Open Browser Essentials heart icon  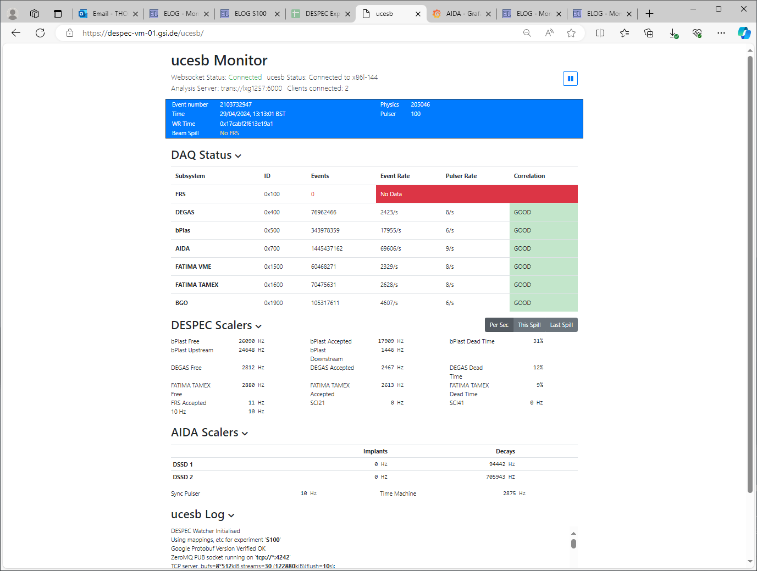point(697,33)
